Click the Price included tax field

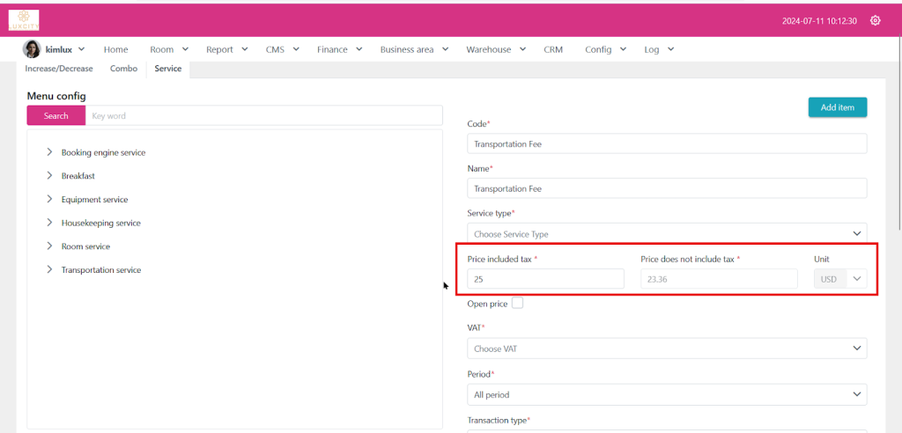point(545,279)
